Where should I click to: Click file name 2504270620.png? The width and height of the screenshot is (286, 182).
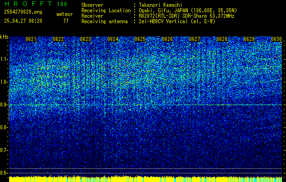point(23,12)
